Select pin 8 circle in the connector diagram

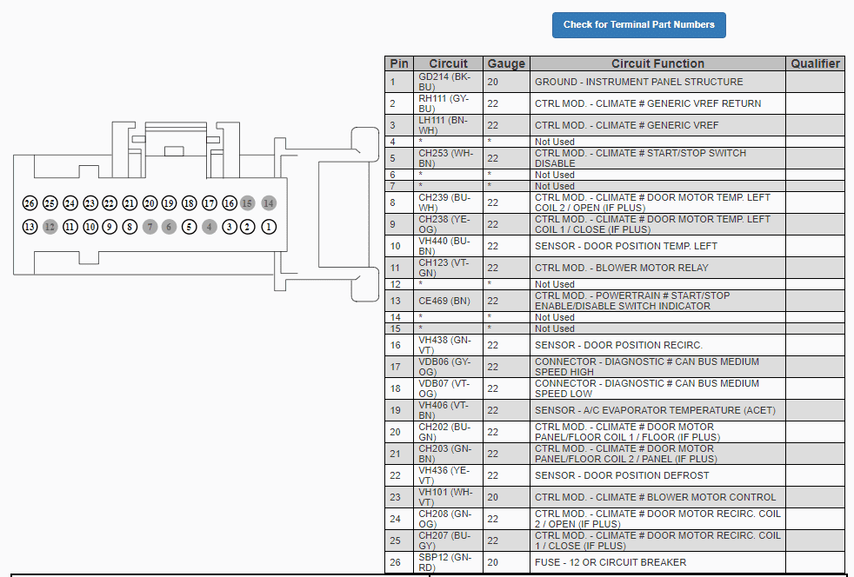pyautogui.click(x=130, y=227)
